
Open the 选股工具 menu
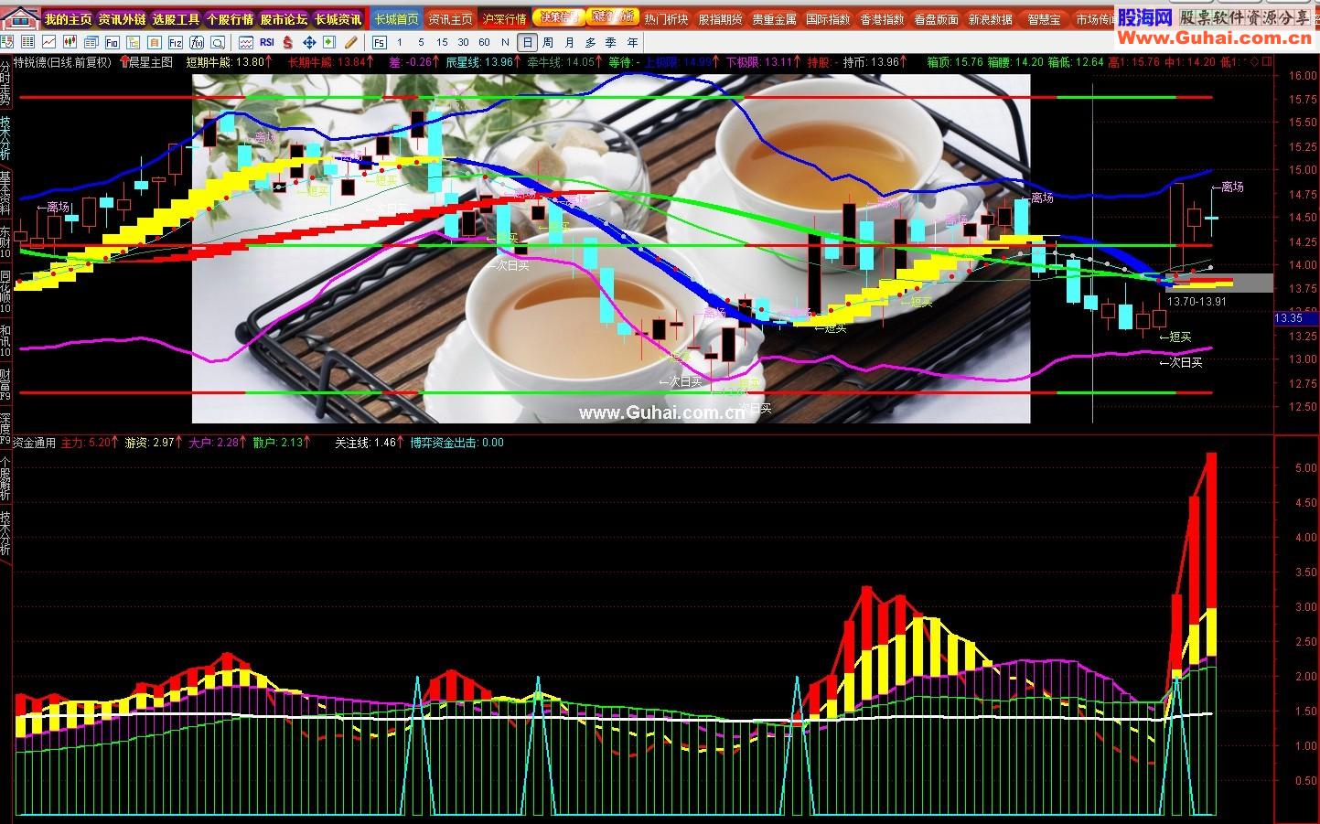tap(177, 19)
